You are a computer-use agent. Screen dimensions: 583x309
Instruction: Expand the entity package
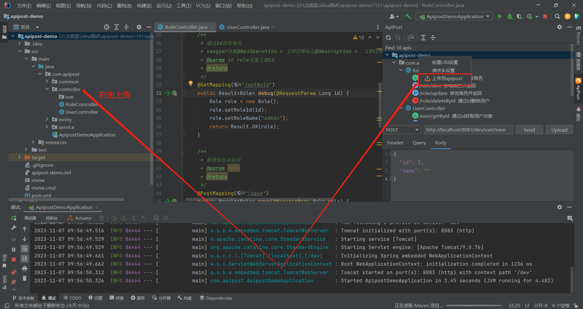(47, 119)
